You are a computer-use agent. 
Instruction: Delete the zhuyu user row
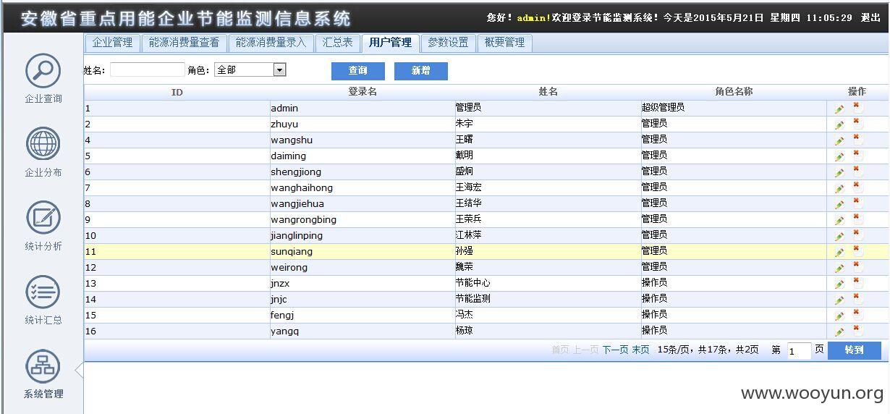click(x=857, y=123)
